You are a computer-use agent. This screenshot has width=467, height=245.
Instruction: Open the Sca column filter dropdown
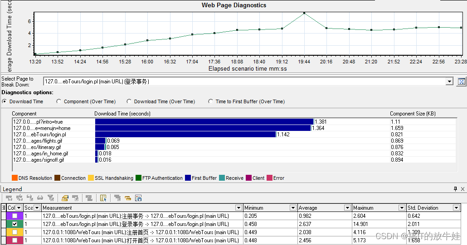coord(37,207)
